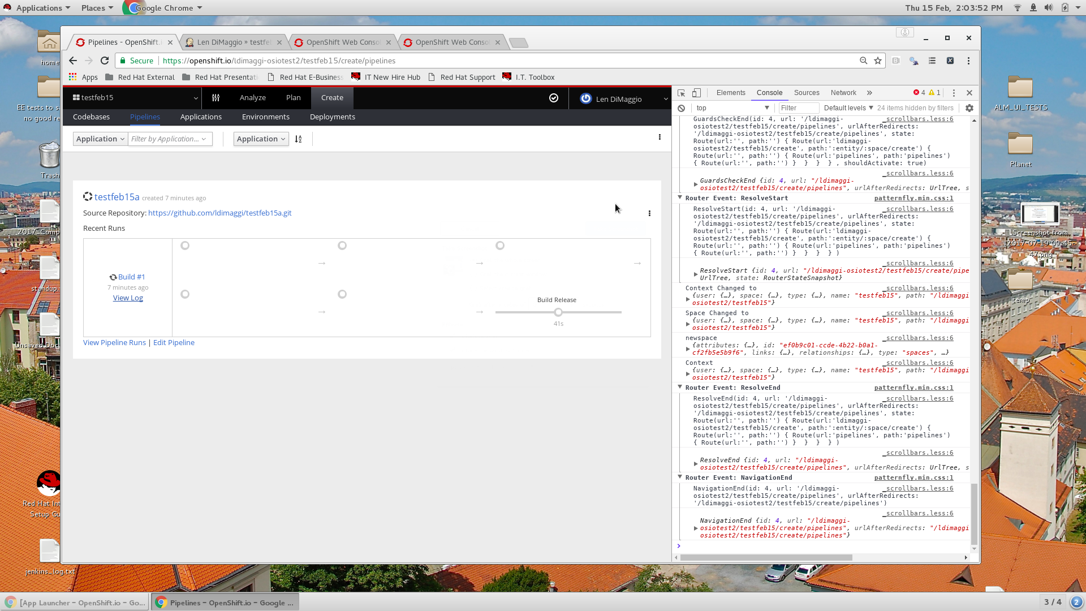Open the Analyze menu item
Image resolution: width=1086 pixels, height=611 pixels.
[253, 98]
